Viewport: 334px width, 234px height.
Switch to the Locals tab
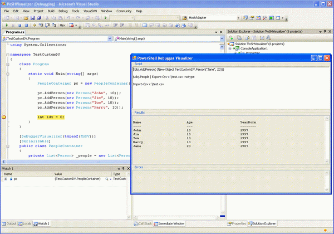click(25, 223)
